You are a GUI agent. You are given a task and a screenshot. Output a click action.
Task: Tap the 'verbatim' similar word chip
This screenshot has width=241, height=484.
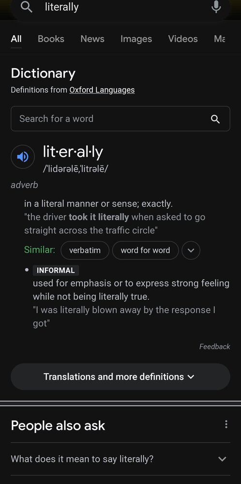(85, 250)
